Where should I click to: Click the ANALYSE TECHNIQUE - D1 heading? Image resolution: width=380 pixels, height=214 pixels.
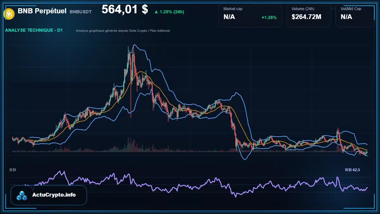[34, 30]
